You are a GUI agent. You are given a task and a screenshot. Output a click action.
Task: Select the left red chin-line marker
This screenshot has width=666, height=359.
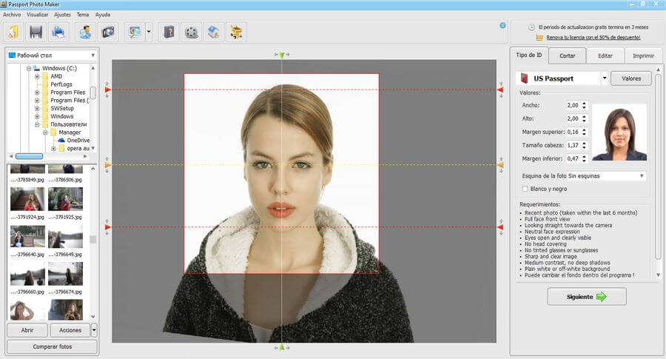click(x=108, y=227)
